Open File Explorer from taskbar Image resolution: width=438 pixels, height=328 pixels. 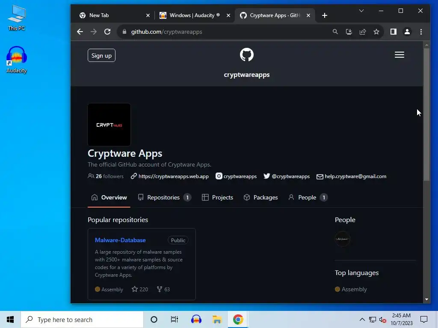[217, 319]
